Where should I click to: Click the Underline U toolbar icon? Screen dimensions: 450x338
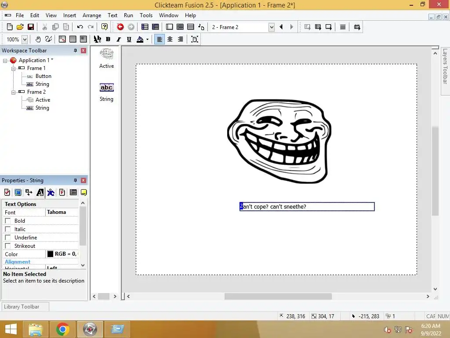[x=129, y=39]
